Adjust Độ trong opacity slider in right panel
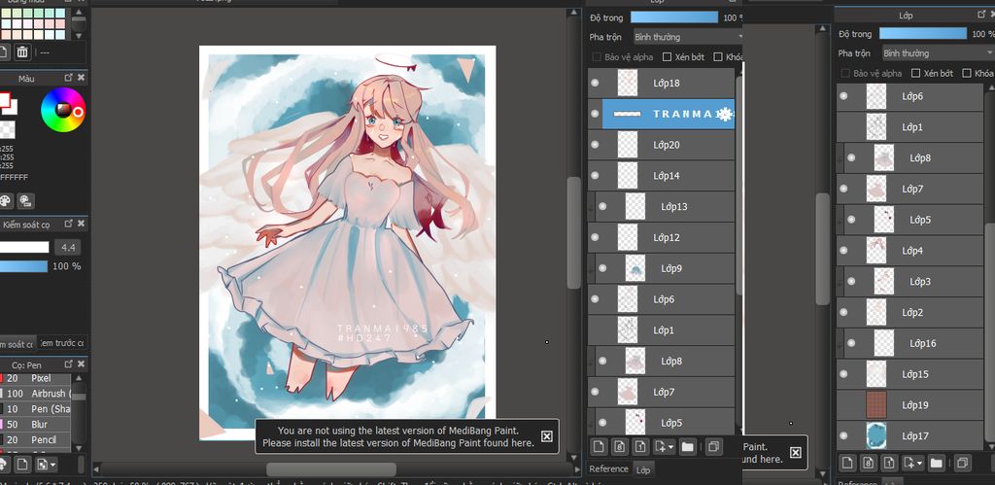995x485 pixels. [x=923, y=34]
